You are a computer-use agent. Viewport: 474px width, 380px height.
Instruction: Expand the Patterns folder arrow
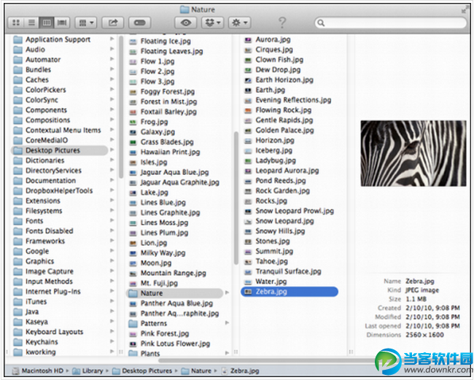pyautogui.click(x=227, y=323)
